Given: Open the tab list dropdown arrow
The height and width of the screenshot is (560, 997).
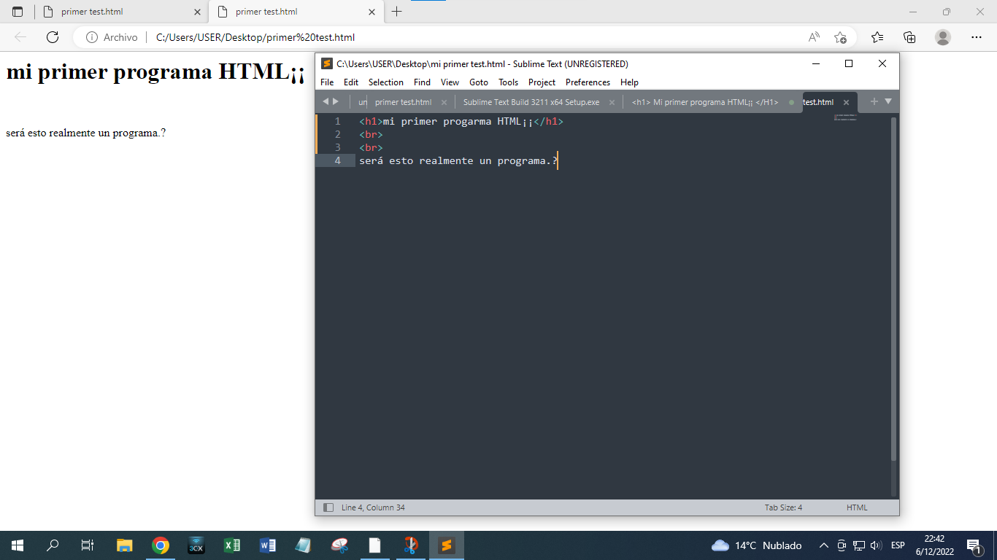Looking at the screenshot, I should 888,101.
